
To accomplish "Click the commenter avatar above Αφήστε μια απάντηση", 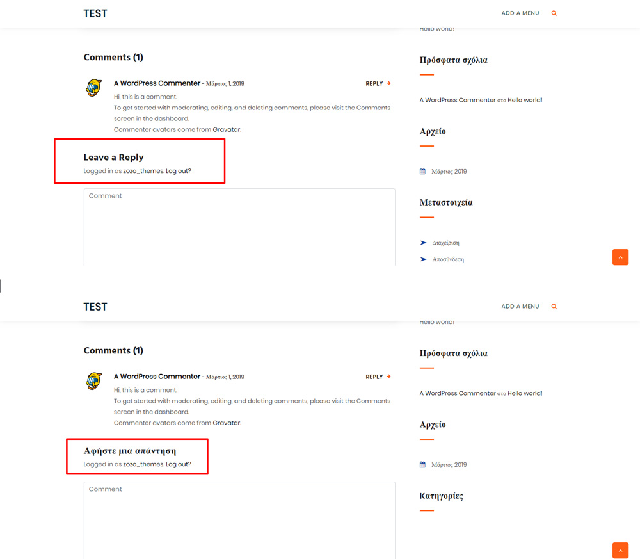I will tap(93, 381).
